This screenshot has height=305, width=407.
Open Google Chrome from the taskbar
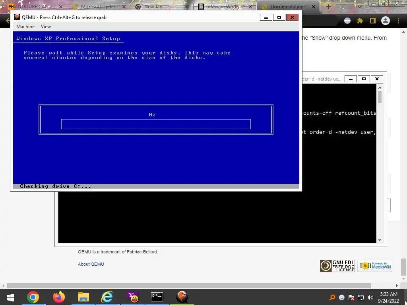click(33, 297)
